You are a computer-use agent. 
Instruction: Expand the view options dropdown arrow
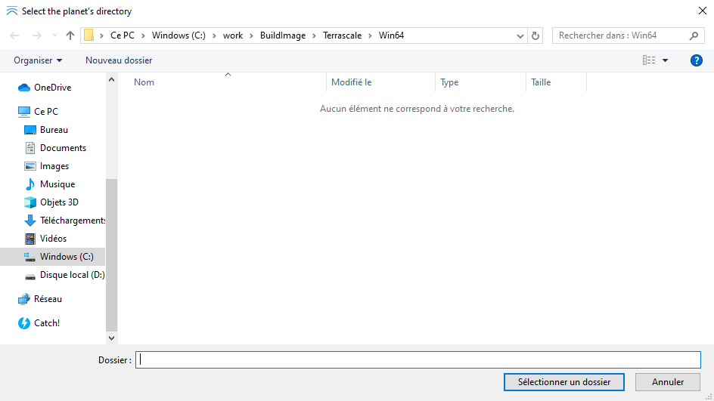pyautogui.click(x=666, y=60)
